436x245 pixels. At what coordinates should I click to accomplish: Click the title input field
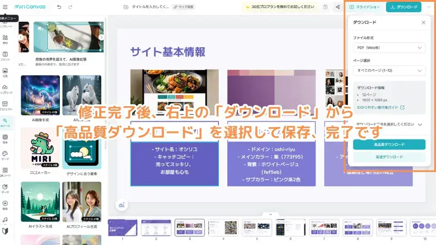150,7
